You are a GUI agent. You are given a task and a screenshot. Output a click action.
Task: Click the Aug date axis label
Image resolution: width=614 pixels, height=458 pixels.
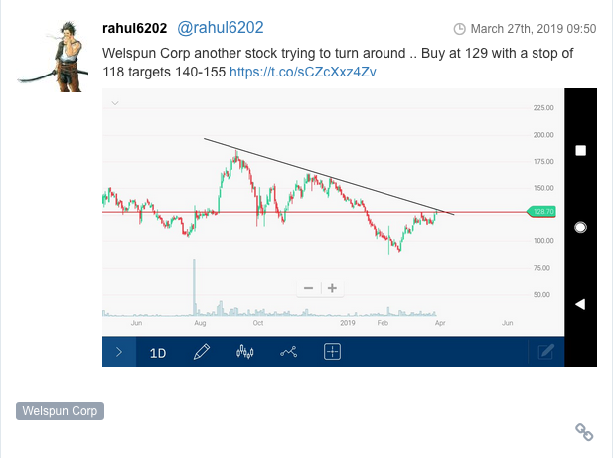click(x=200, y=323)
